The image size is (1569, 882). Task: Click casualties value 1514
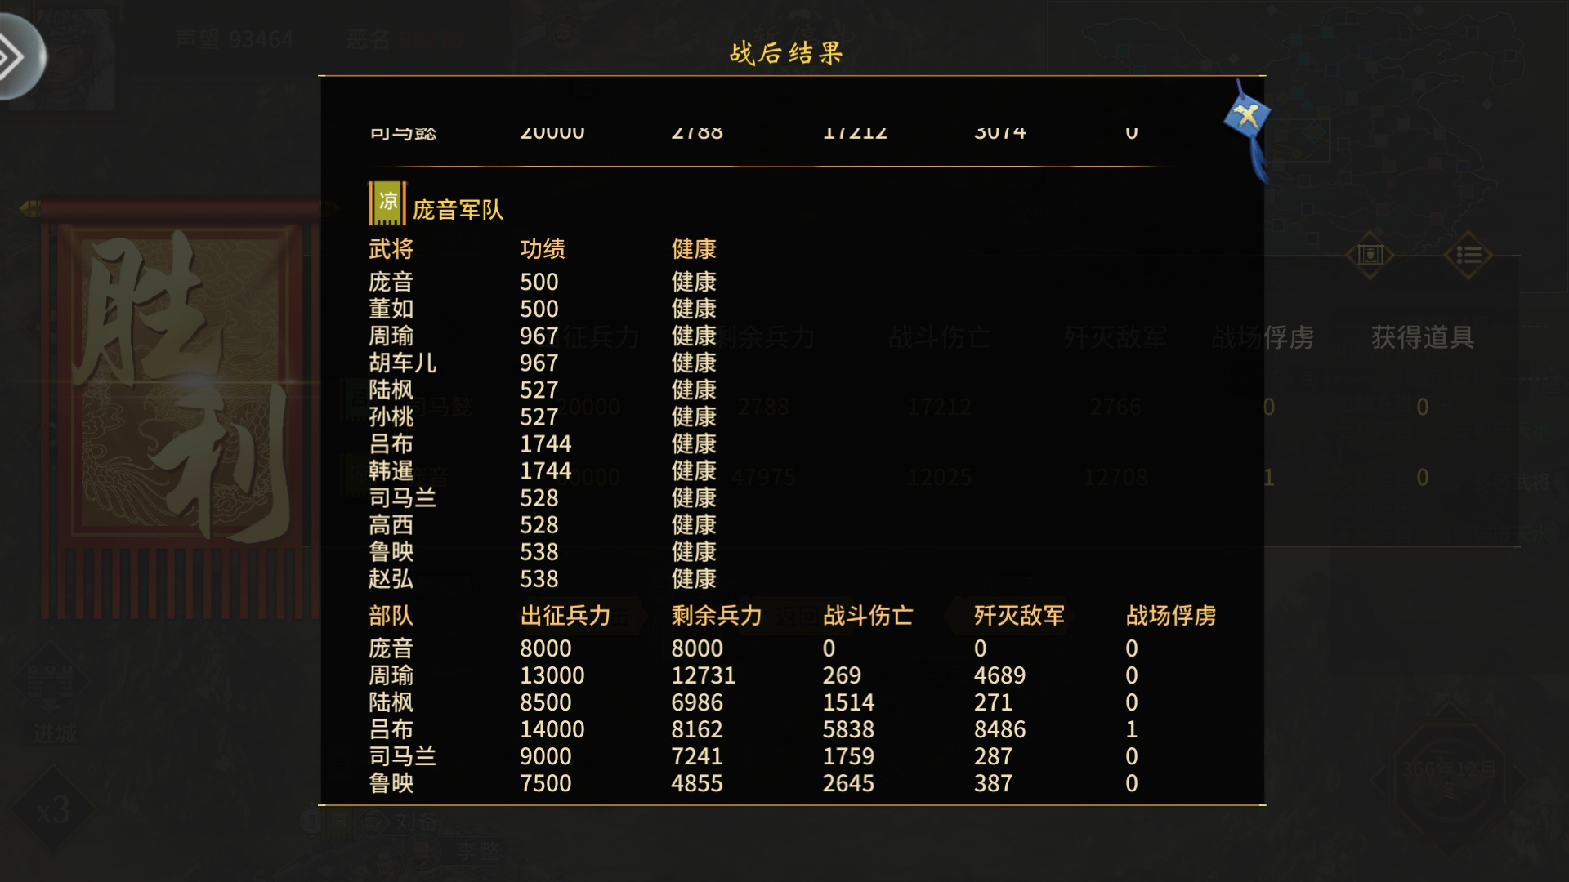(848, 702)
